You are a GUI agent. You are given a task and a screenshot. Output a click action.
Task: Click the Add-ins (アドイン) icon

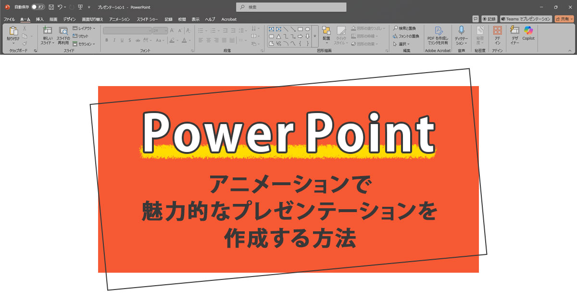(x=497, y=31)
